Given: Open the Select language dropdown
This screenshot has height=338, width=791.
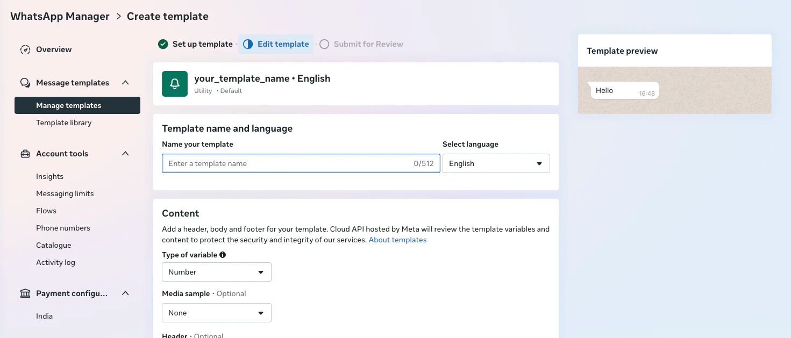Looking at the screenshot, I should (495, 163).
